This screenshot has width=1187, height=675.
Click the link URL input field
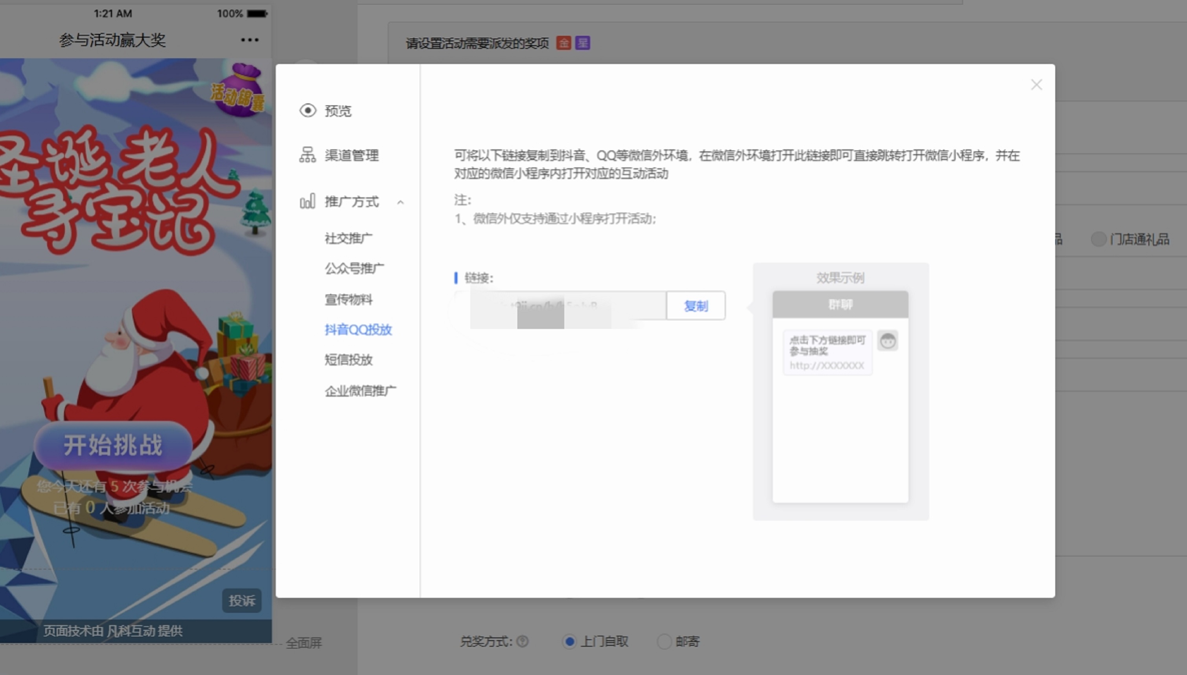560,306
